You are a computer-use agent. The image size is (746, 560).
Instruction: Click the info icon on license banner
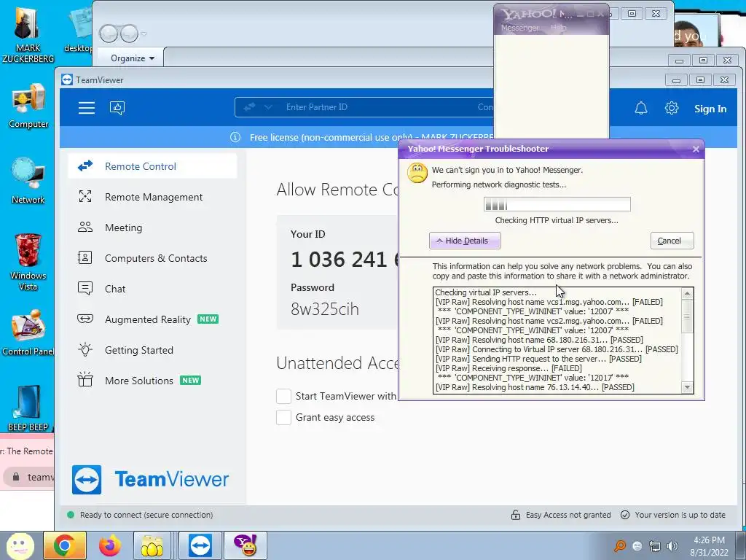[x=235, y=137]
